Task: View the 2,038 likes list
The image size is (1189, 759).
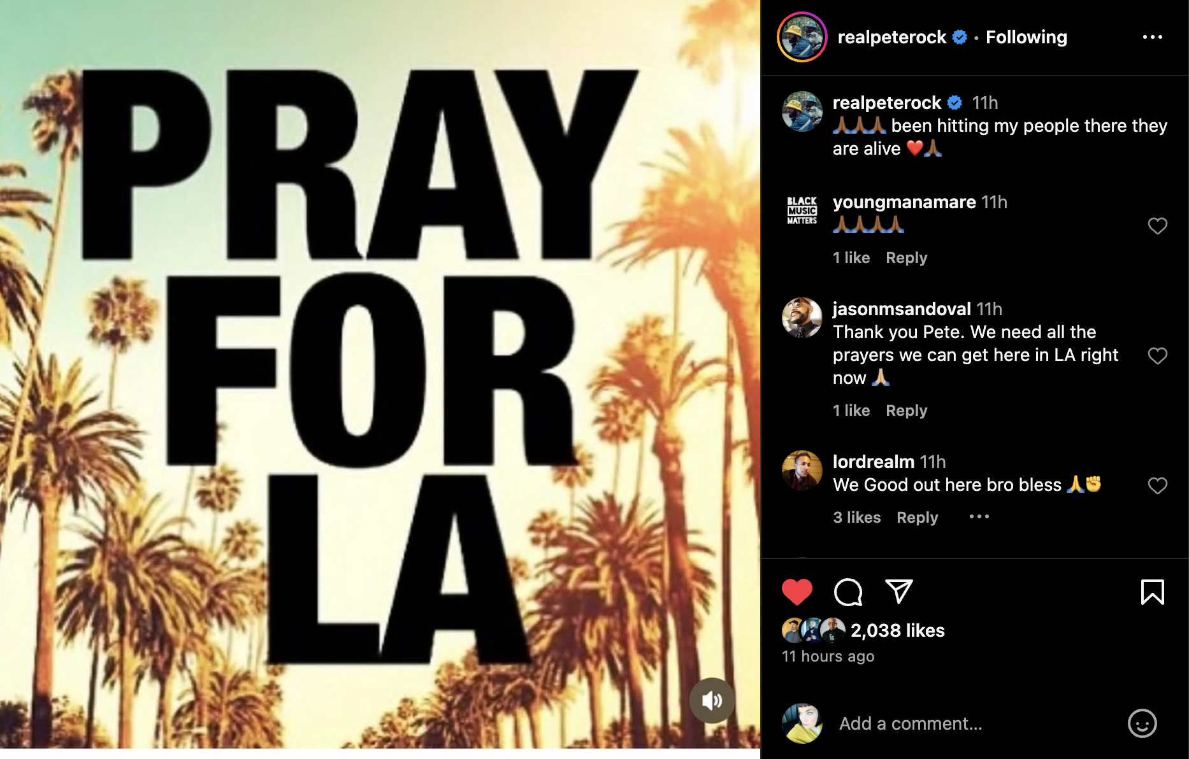Action: [897, 630]
